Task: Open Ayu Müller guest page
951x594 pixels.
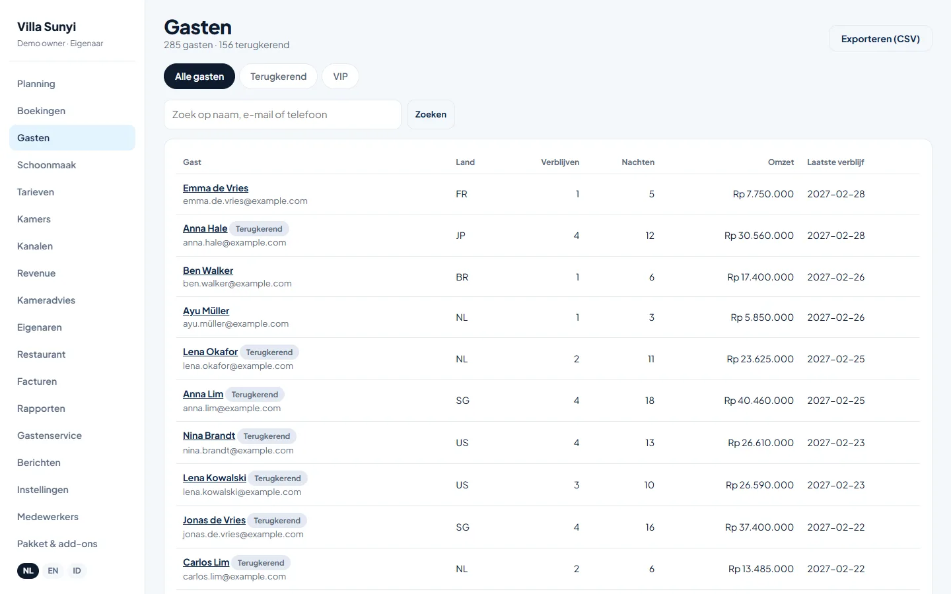Action: coord(206,311)
